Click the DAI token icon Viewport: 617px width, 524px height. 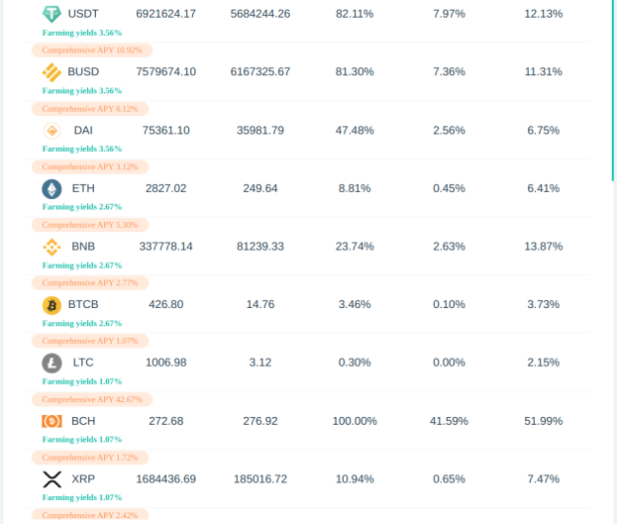(x=51, y=131)
